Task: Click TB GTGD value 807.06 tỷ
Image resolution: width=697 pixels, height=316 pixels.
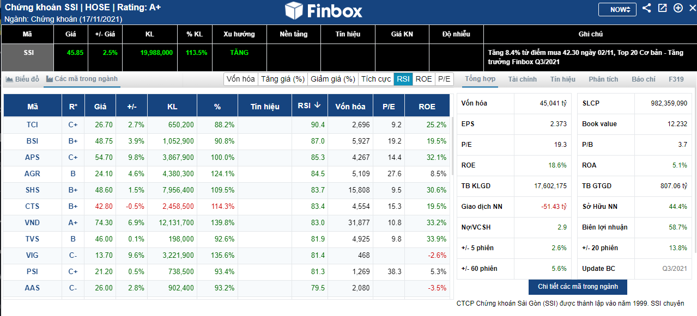Action: click(x=674, y=186)
